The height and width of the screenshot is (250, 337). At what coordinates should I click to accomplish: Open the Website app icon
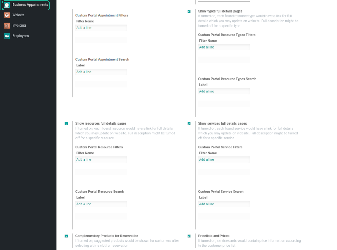[x=7, y=15]
